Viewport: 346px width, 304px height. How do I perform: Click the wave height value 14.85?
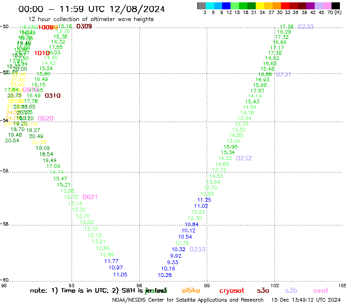coord(236,135)
